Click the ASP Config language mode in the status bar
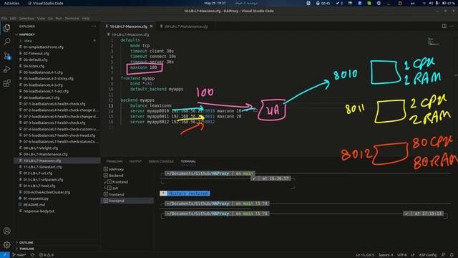Viewport: 458px width, 258px height. click(428, 255)
